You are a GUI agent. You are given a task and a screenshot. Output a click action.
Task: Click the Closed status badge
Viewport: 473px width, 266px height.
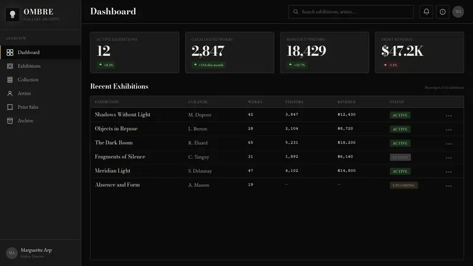tap(400, 157)
